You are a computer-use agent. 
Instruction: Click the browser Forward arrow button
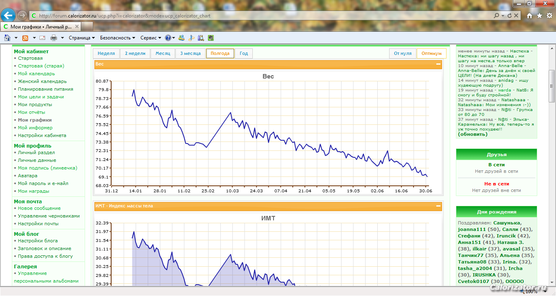[x=22, y=16]
